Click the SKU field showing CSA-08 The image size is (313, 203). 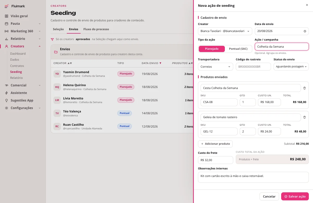pos(219,102)
